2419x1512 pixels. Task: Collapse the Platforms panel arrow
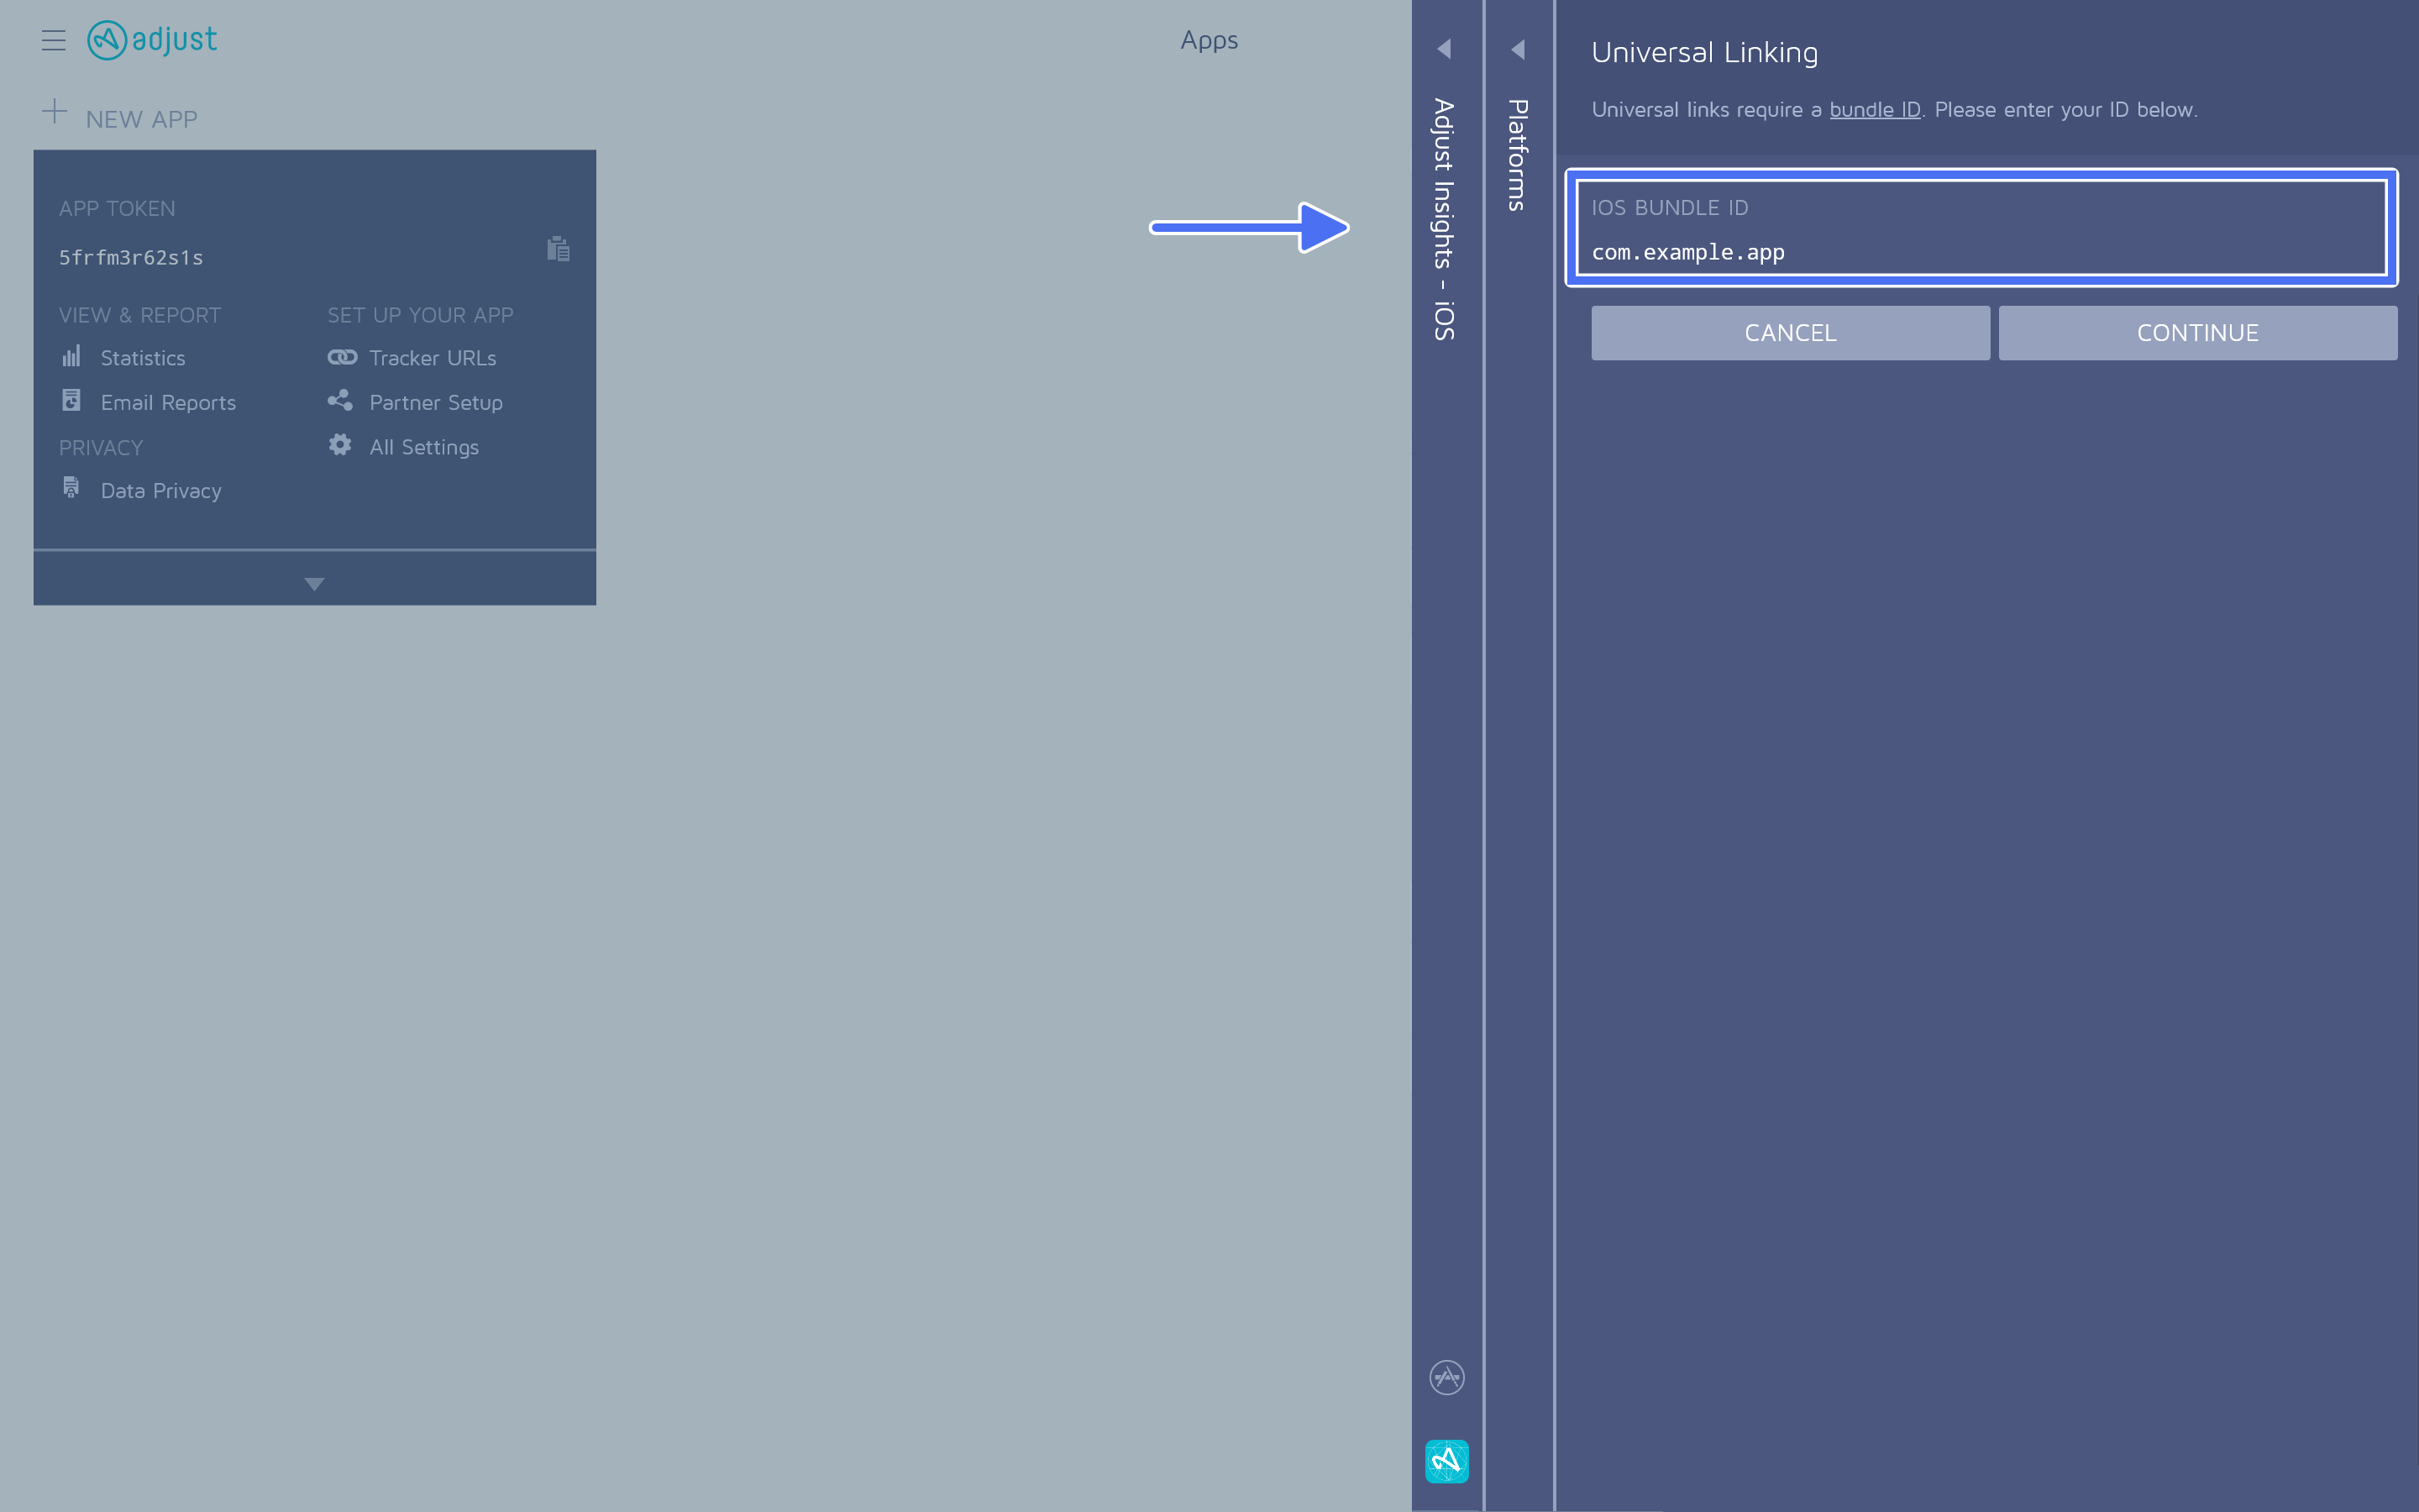pos(1518,49)
